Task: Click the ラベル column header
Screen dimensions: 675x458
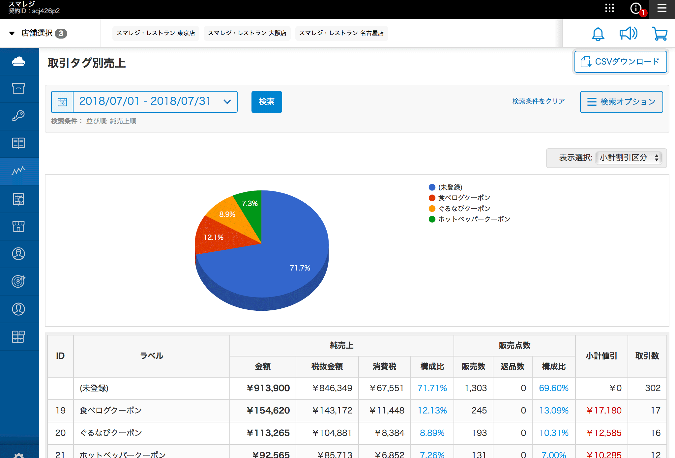Action: [152, 356]
